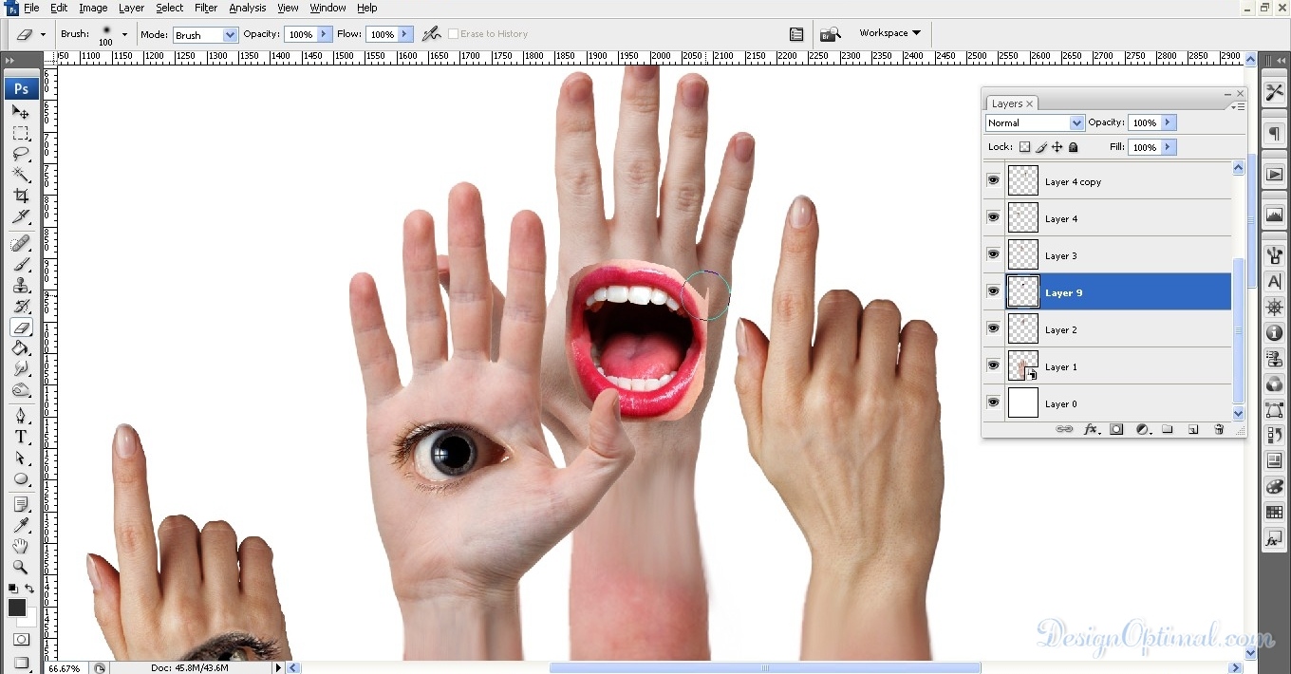Click the link layers icon
Image resolution: width=1291 pixels, height=674 pixels.
click(x=1065, y=429)
